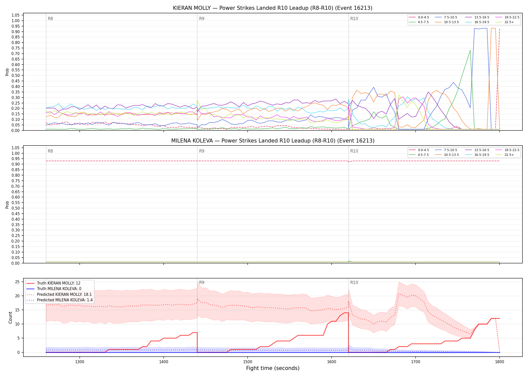Click the R9 round marker in Milena Koleva chart
Image resolution: width=528 pixels, height=377 pixels.
point(202,151)
